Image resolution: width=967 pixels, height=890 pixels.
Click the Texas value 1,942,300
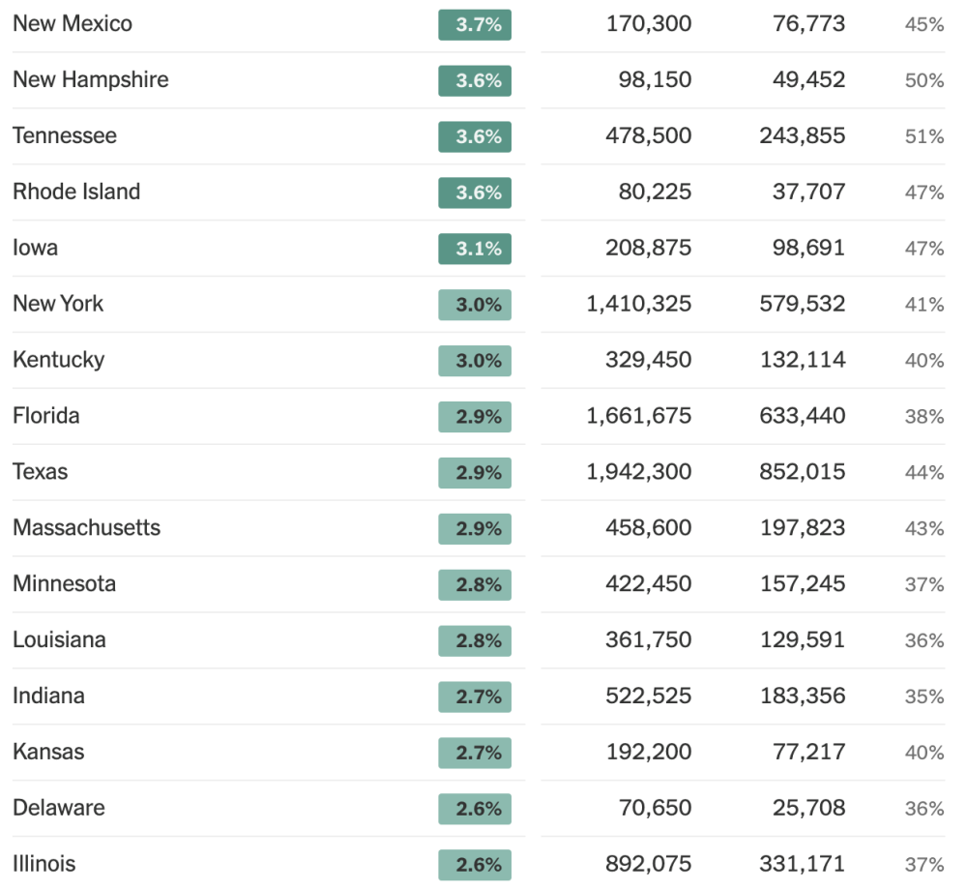coord(639,472)
